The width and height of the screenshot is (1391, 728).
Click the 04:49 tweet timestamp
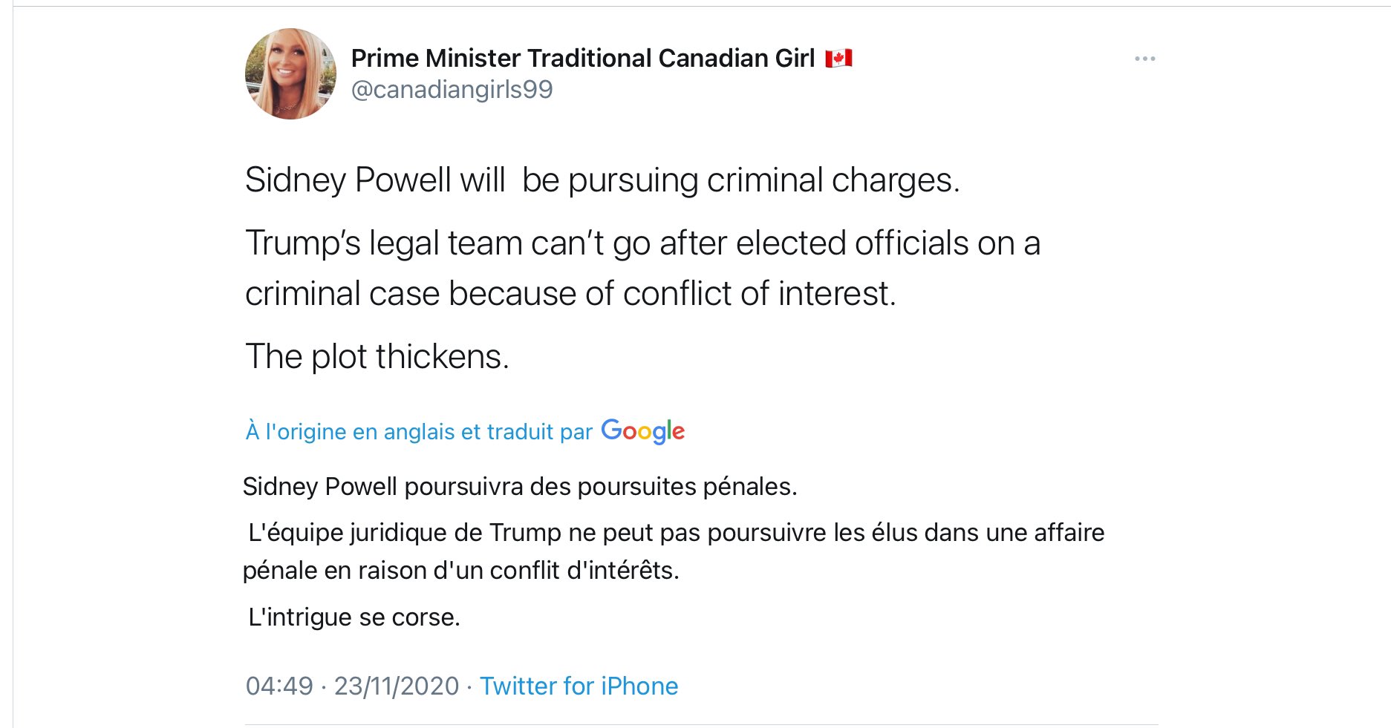coord(279,686)
